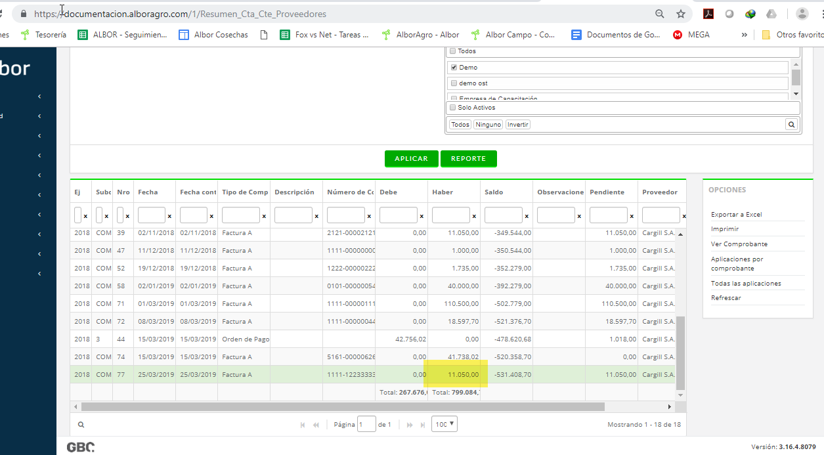Open the Google Drive extension icon
824x455 pixels.
pyautogui.click(x=771, y=14)
